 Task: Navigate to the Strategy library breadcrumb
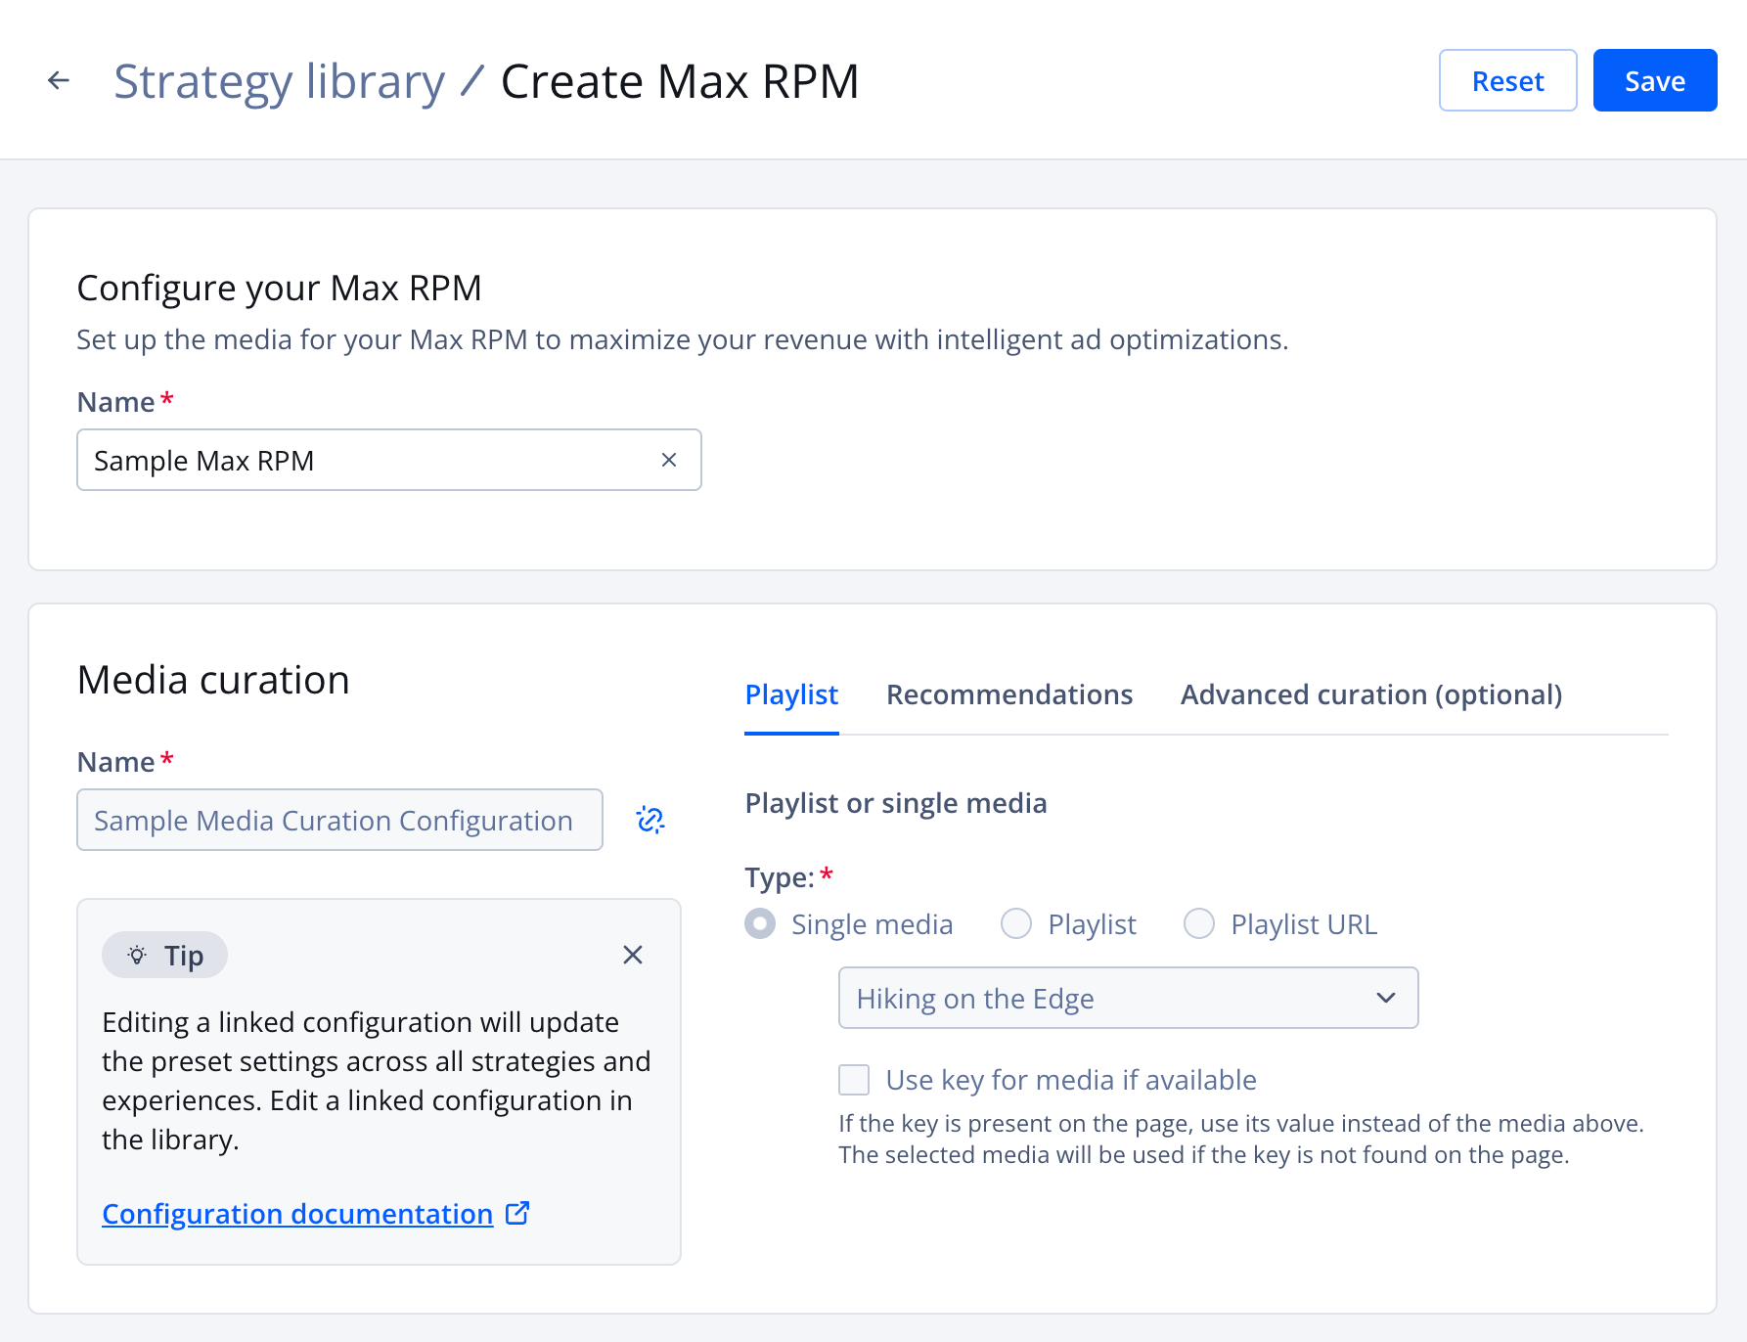(280, 80)
